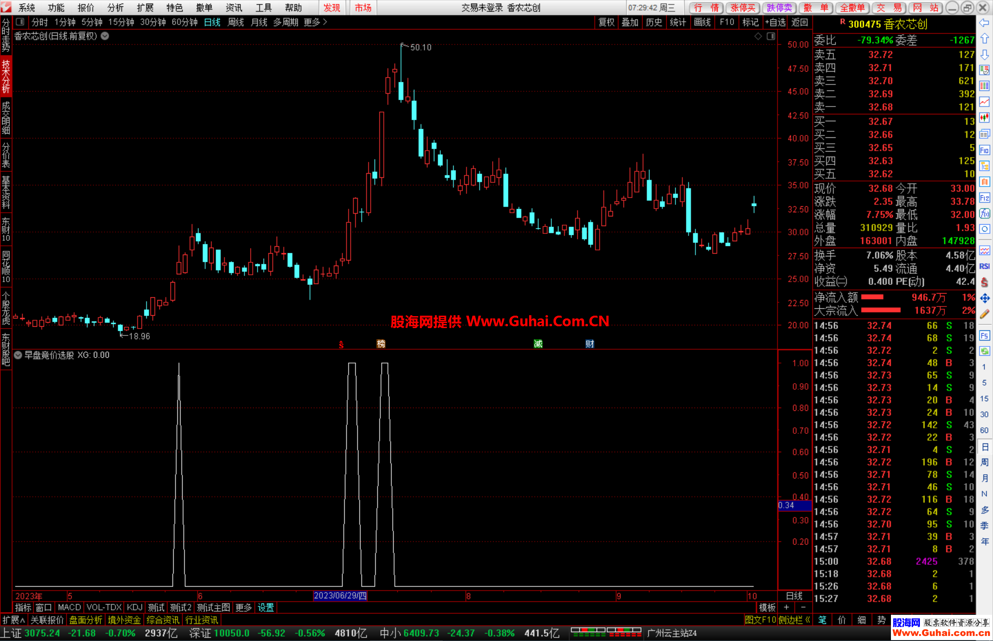Click the red S dollar icon in sidebar
993x641 pixels.
(x=984, y=282)
